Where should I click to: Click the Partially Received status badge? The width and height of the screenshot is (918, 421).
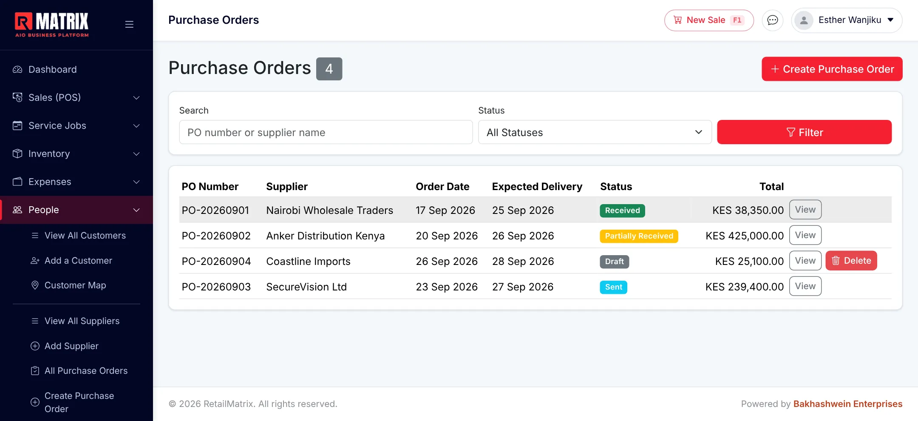click(639, 236)
